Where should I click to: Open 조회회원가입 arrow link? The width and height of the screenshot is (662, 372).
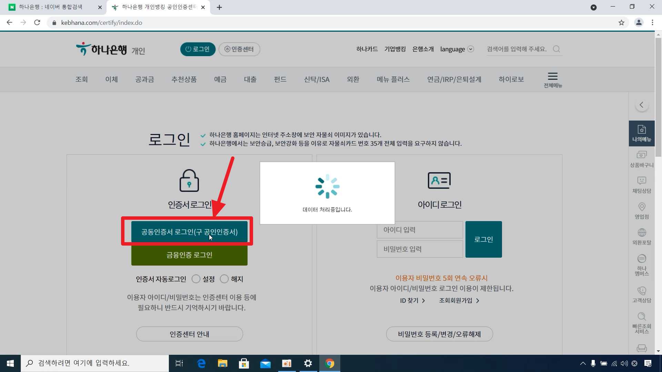[x=459, y=301]
